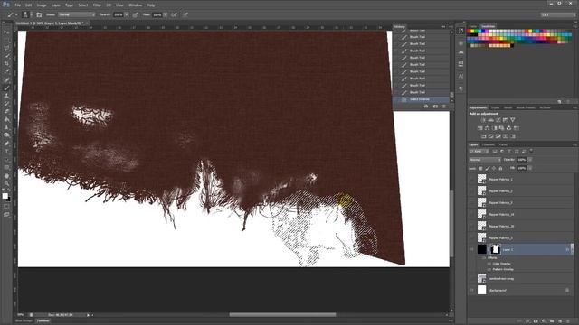The image size is (579, 325).
Task: Select the Horizontal Type tool
Action: pos(6,152)
